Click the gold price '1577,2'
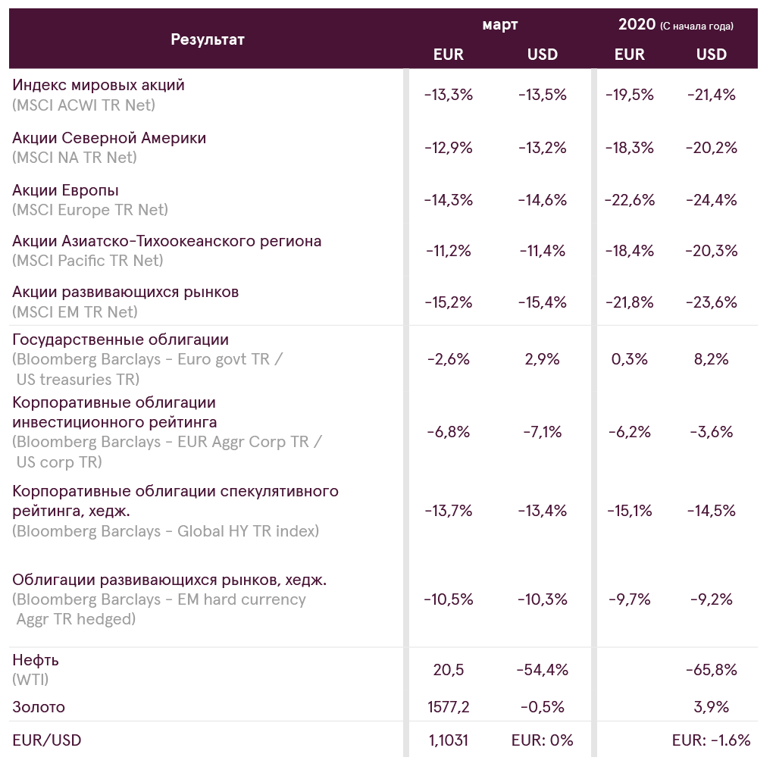This screenshot has width=776, height=776. (x=449, y=707)
